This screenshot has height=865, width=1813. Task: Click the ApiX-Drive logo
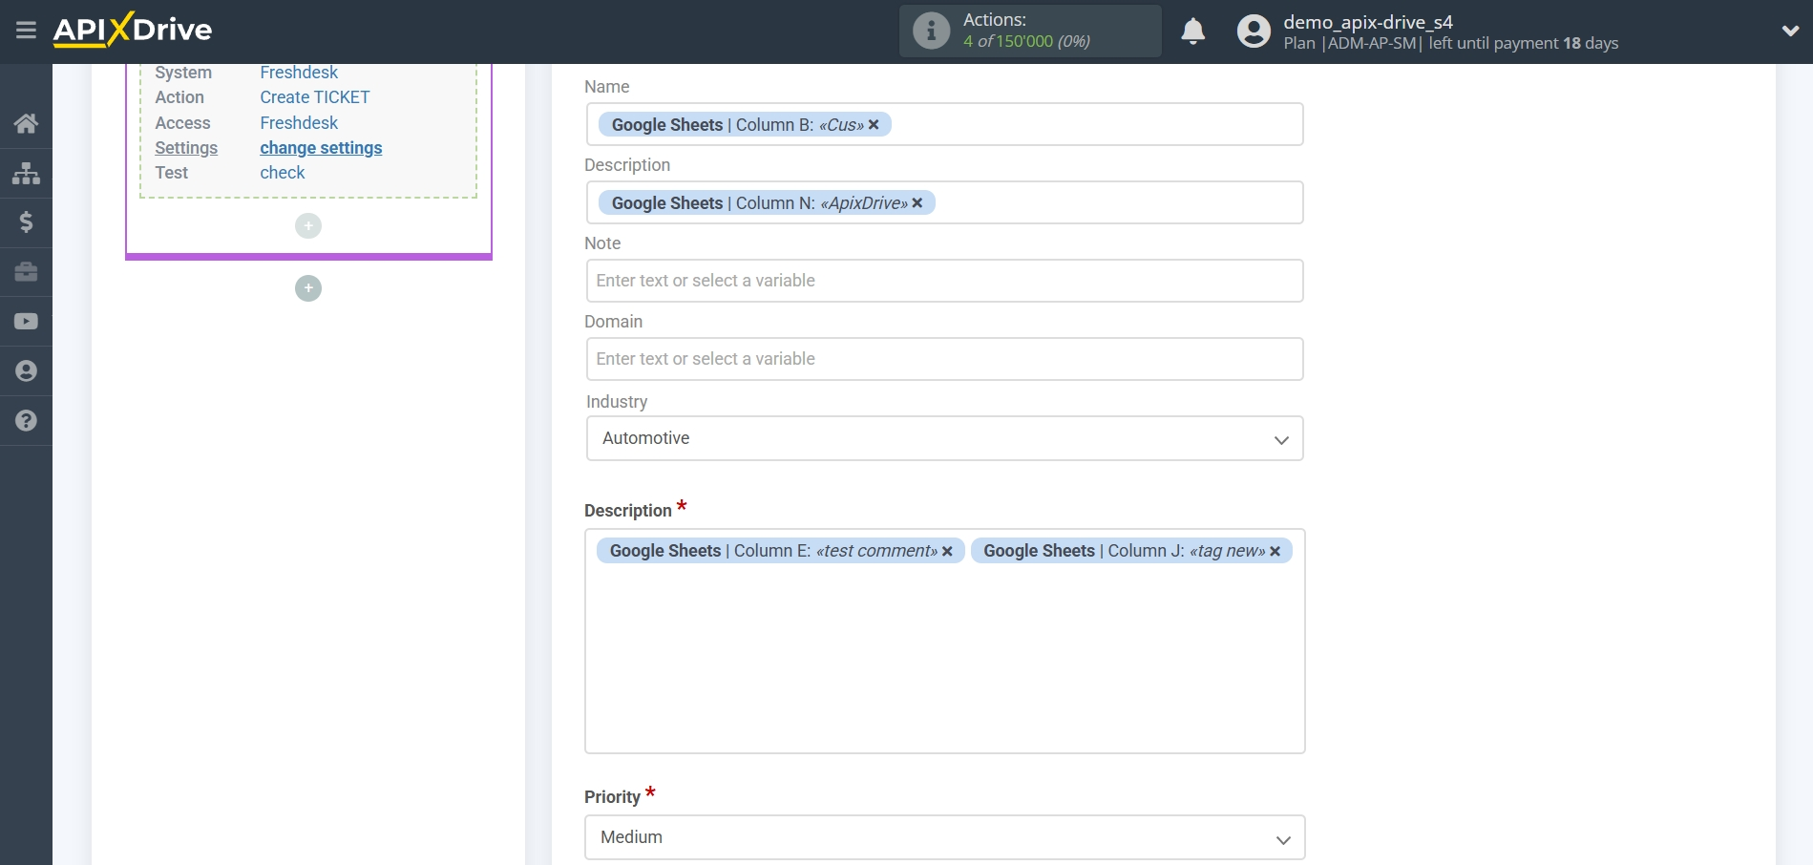coord(133,30)
